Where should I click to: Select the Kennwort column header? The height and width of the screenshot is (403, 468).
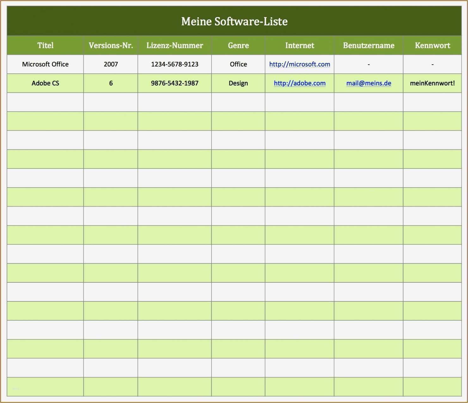point(432,45)
